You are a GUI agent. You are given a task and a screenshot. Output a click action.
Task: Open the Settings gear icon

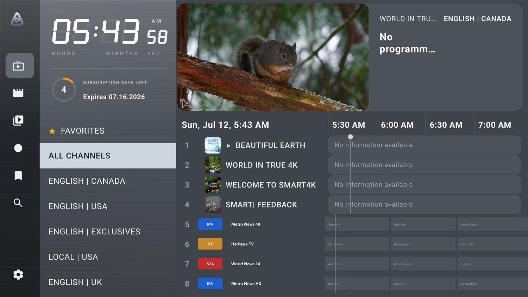pos(18,275)
